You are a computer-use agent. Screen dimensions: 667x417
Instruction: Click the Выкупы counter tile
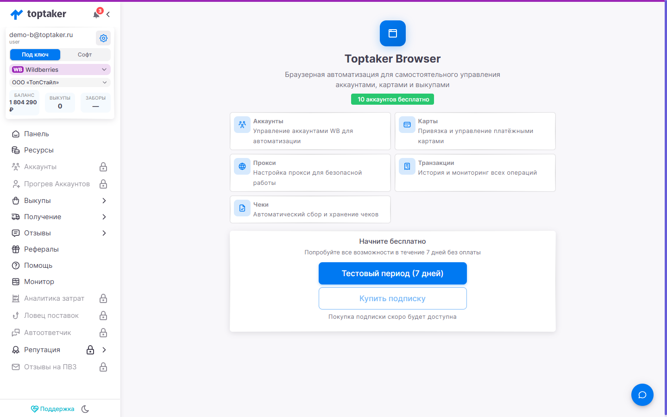pos(60,103)
